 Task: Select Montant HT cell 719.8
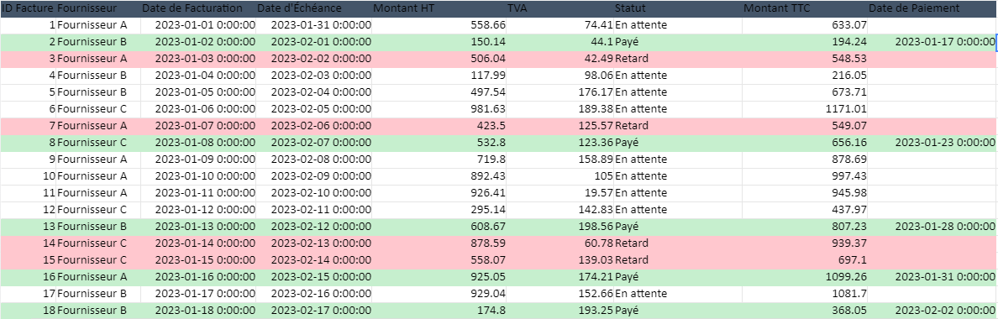439,159
